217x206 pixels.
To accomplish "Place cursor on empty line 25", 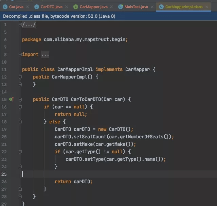I will (x=119, y=174).
